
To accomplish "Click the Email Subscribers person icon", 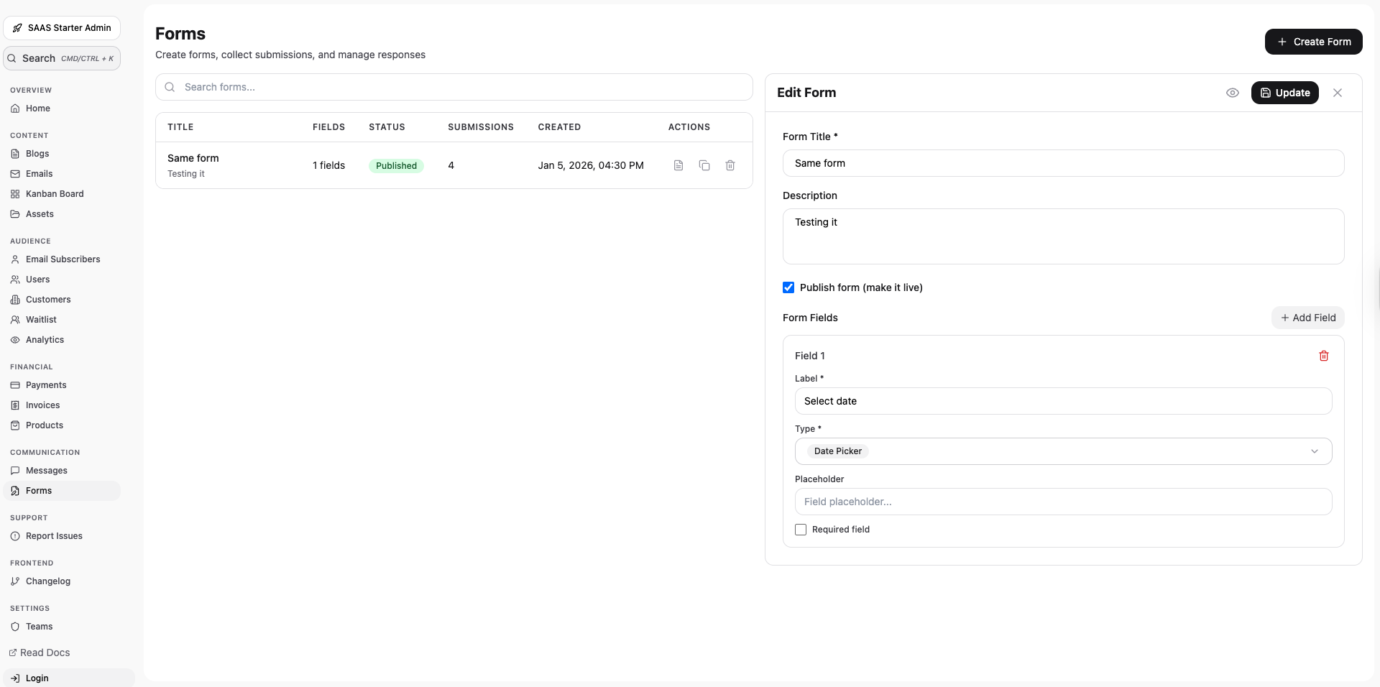I will [x=15, y=259].
